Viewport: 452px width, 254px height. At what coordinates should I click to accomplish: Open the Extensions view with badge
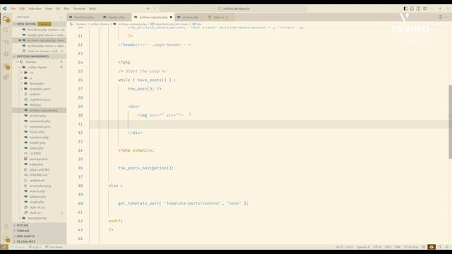click(x=6, y=66)
